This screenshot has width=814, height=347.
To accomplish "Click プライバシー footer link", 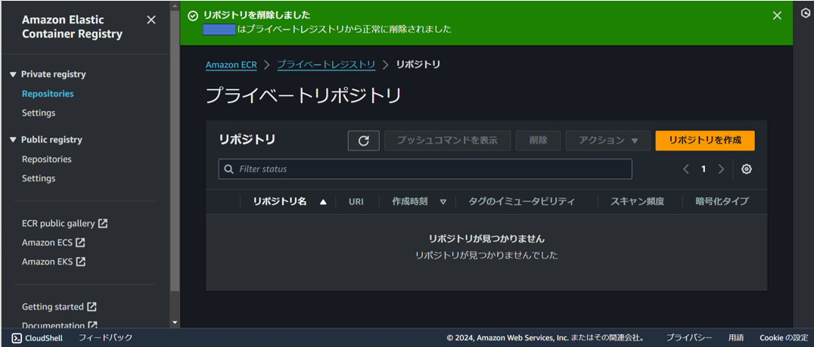I will (x=689, y=338).
